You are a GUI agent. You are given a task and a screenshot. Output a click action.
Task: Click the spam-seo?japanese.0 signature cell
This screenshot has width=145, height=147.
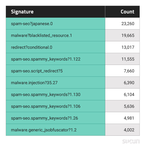[x=56, y=24]
